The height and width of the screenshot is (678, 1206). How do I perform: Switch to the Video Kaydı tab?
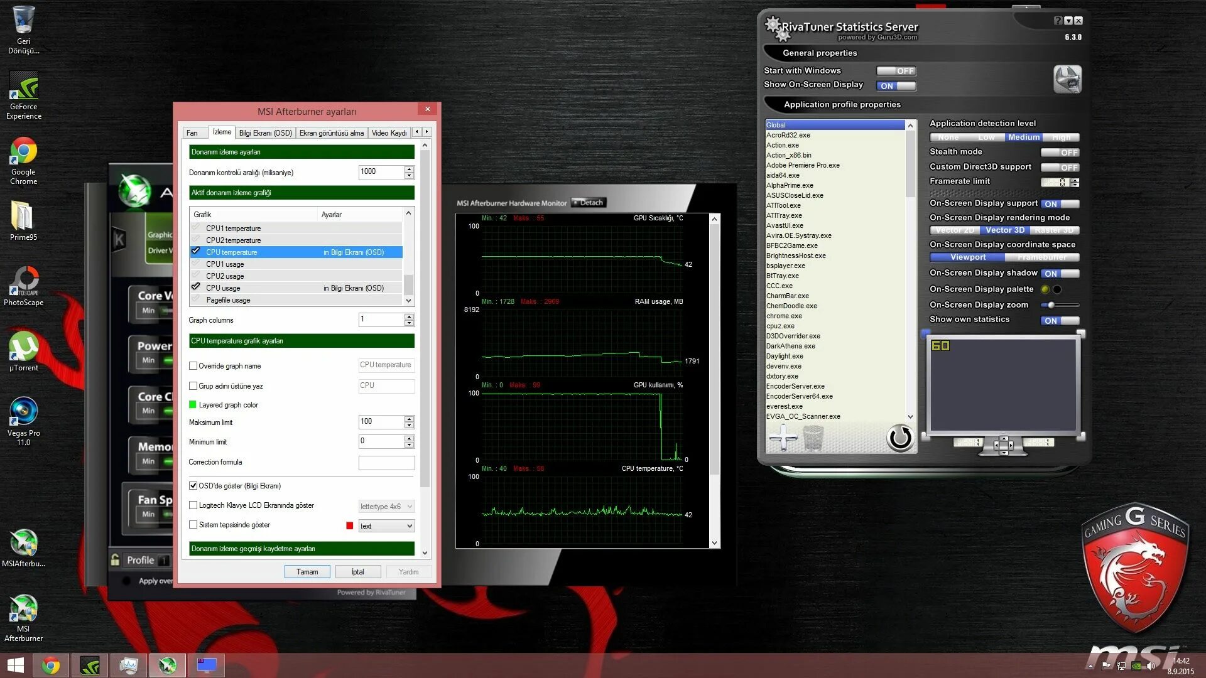389,133
